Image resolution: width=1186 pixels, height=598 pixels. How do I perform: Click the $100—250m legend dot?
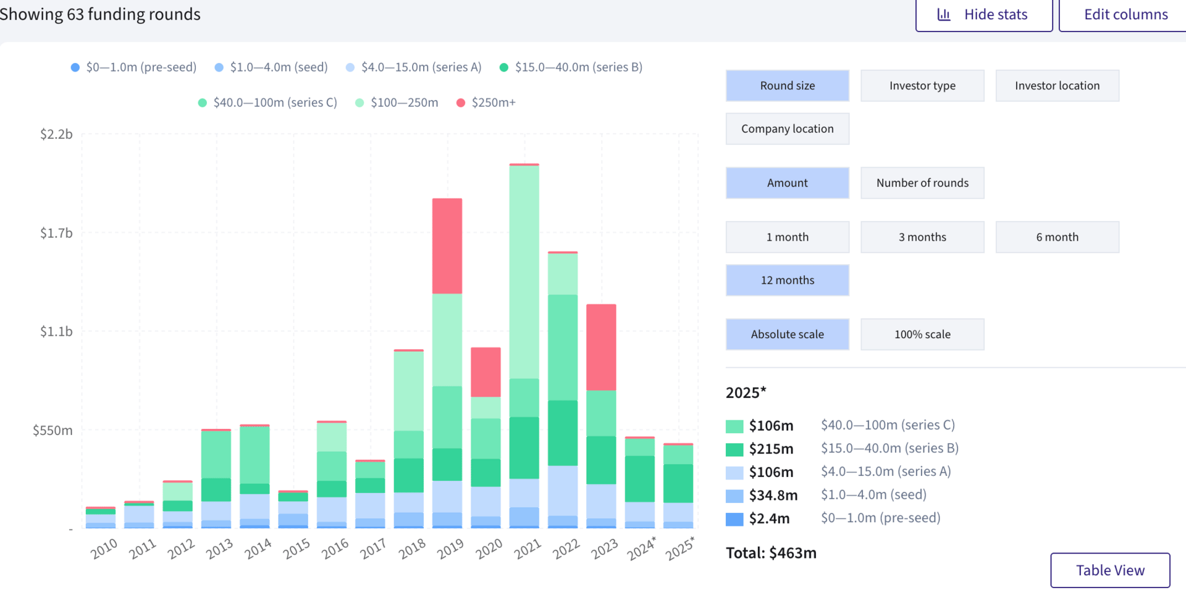click(x=360, y=103)
